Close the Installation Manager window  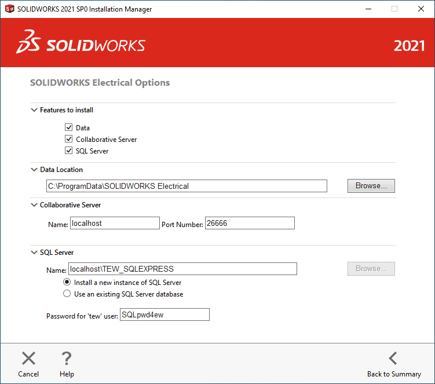click(x=421, y=9)
